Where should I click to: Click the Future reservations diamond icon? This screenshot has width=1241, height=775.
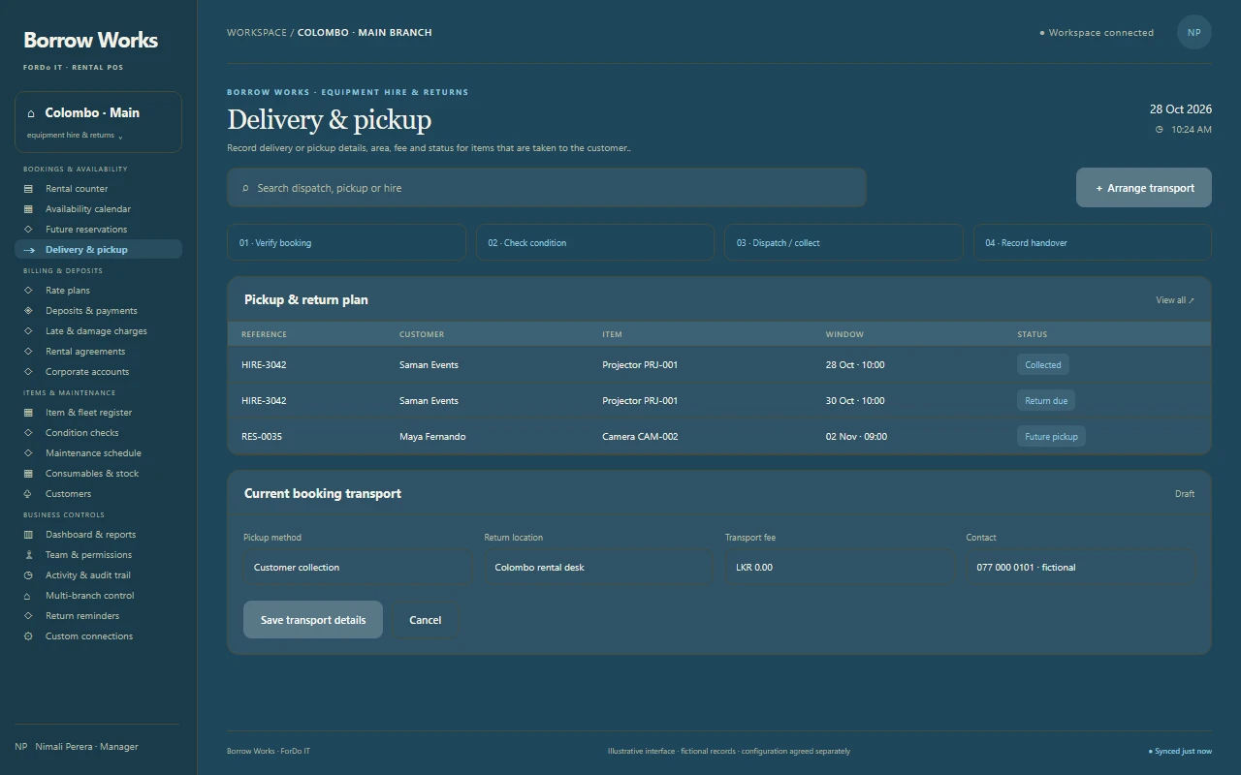point(28,230)
